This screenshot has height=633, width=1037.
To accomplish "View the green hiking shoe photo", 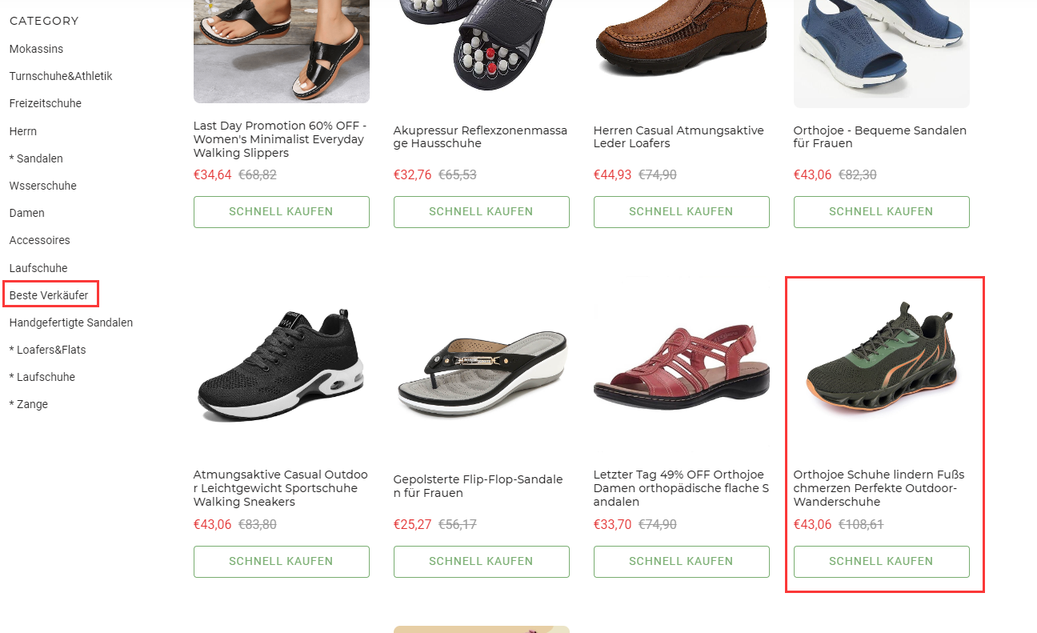I will click(881, 367).
